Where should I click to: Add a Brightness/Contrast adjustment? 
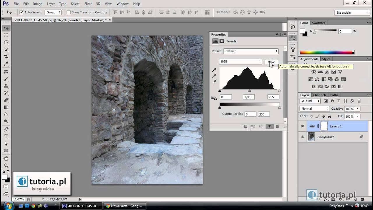(314, 72)
